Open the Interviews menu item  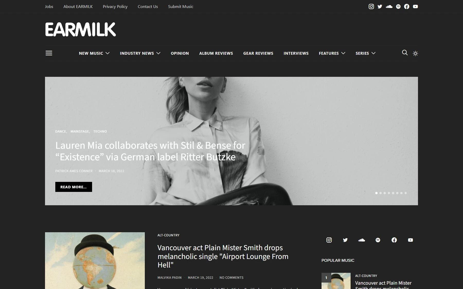click(x=296, y=53)
